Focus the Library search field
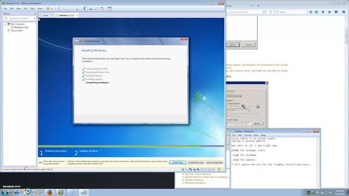Image resolution: width=349 pixels, height=196 pixels. tap(20, 18)
